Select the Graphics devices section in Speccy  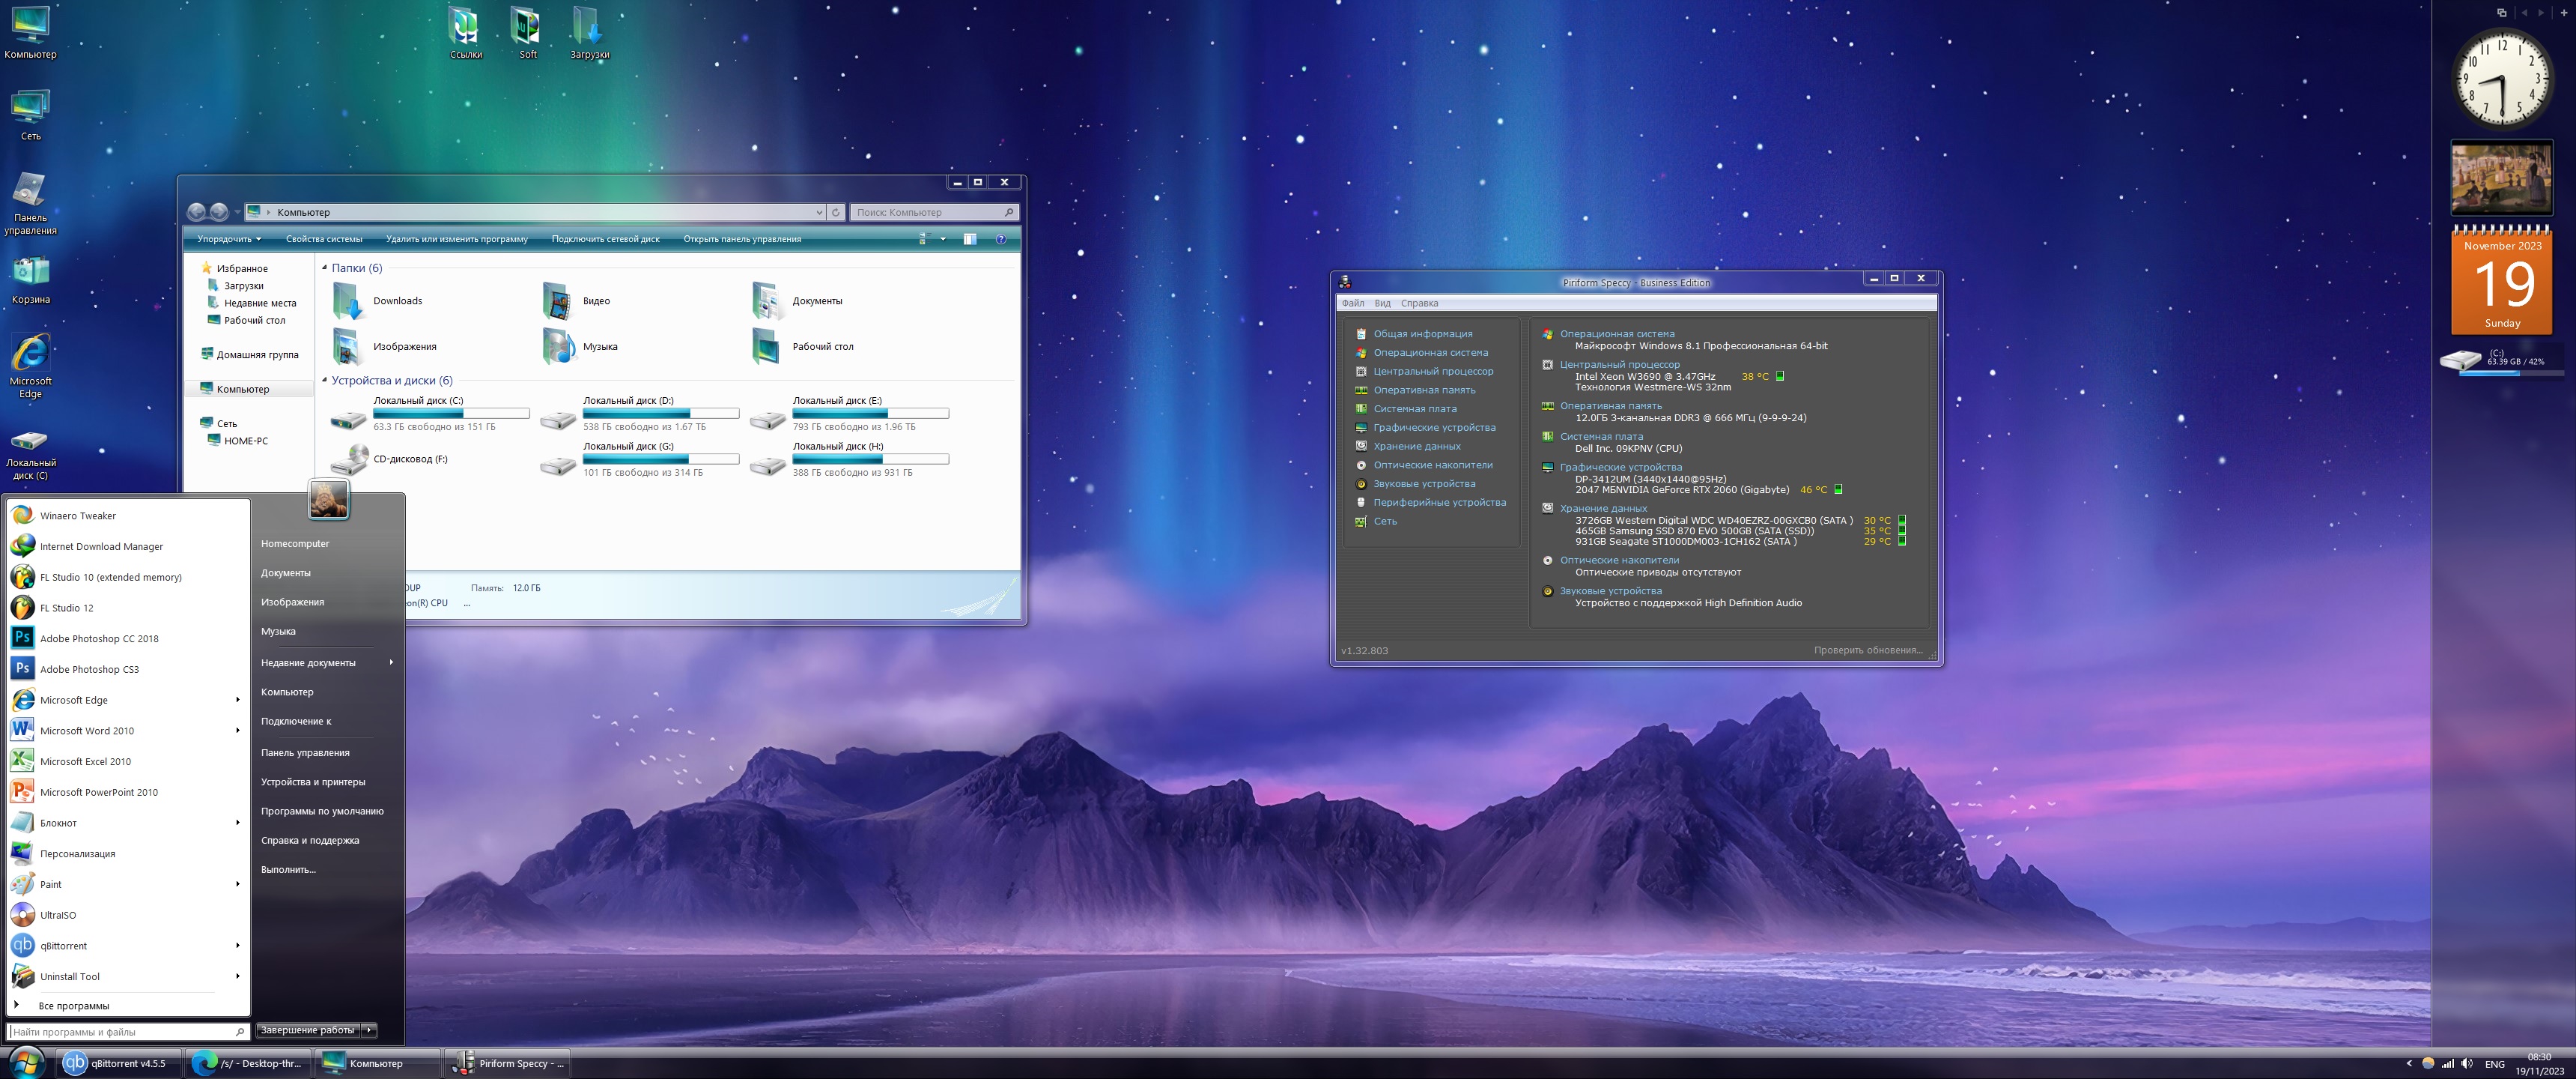1433,427
